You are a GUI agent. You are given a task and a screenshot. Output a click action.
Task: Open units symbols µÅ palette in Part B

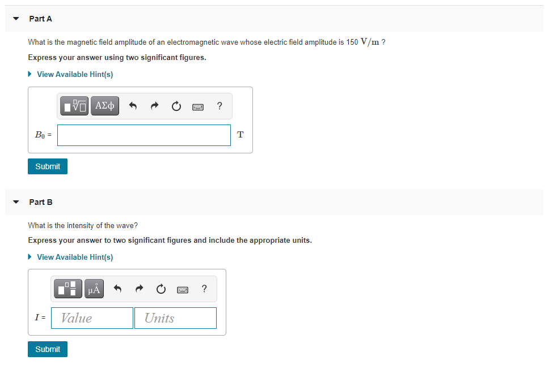[94, 289]
